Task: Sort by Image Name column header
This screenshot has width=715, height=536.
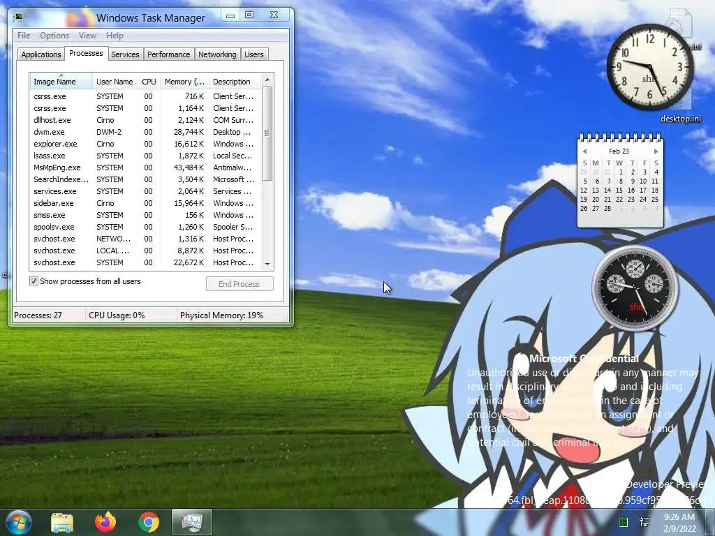Action: (x=61, y=81)
